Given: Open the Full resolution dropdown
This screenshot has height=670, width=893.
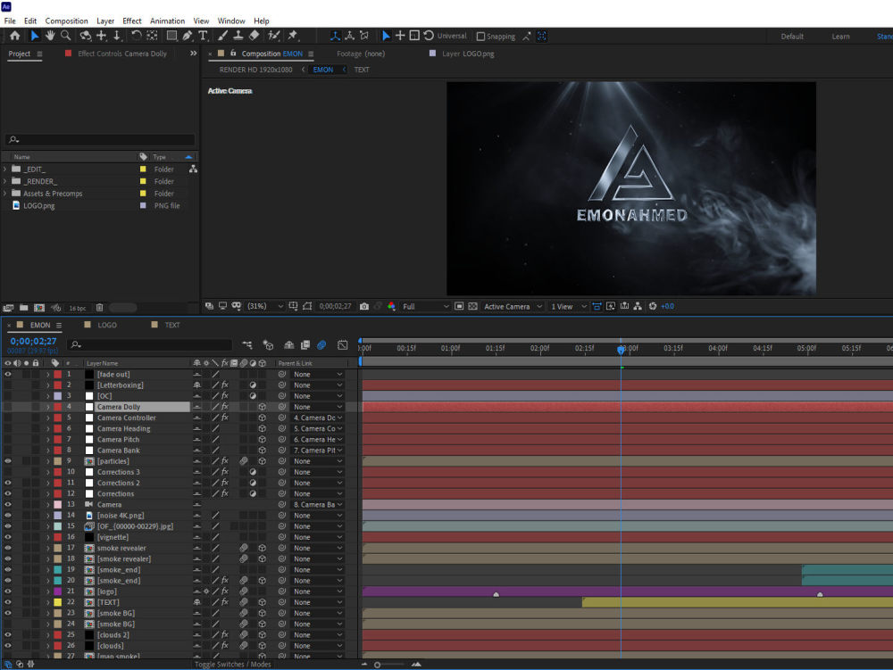Looking at the screenshot, I should [x=425, y=307].
